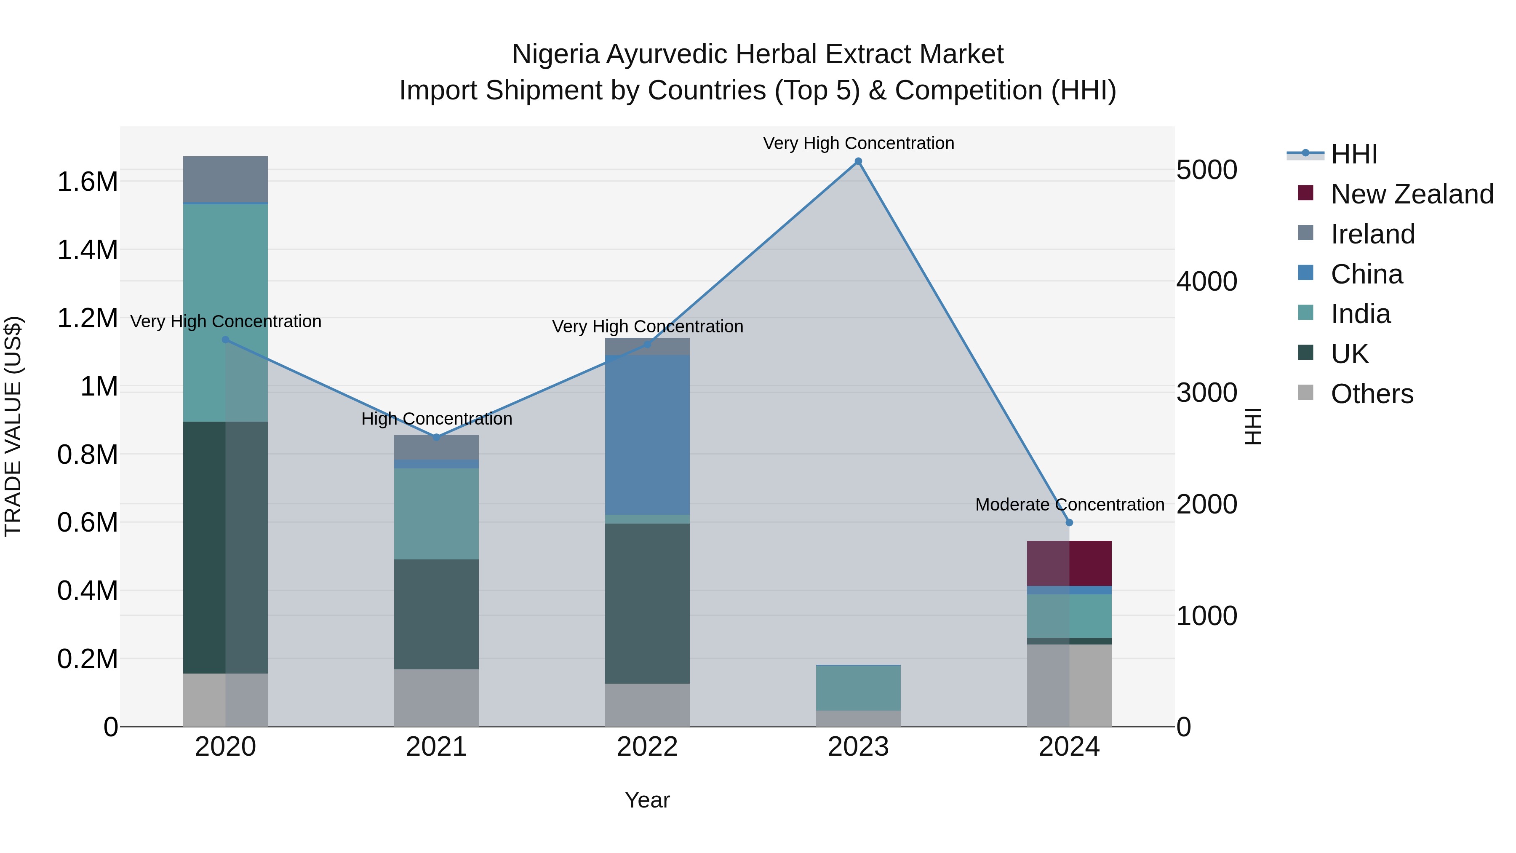This screenshot has height=853, width=1516.
Task: Click the 'High Concentration' annotation for 2021
Action: point(437,419)
